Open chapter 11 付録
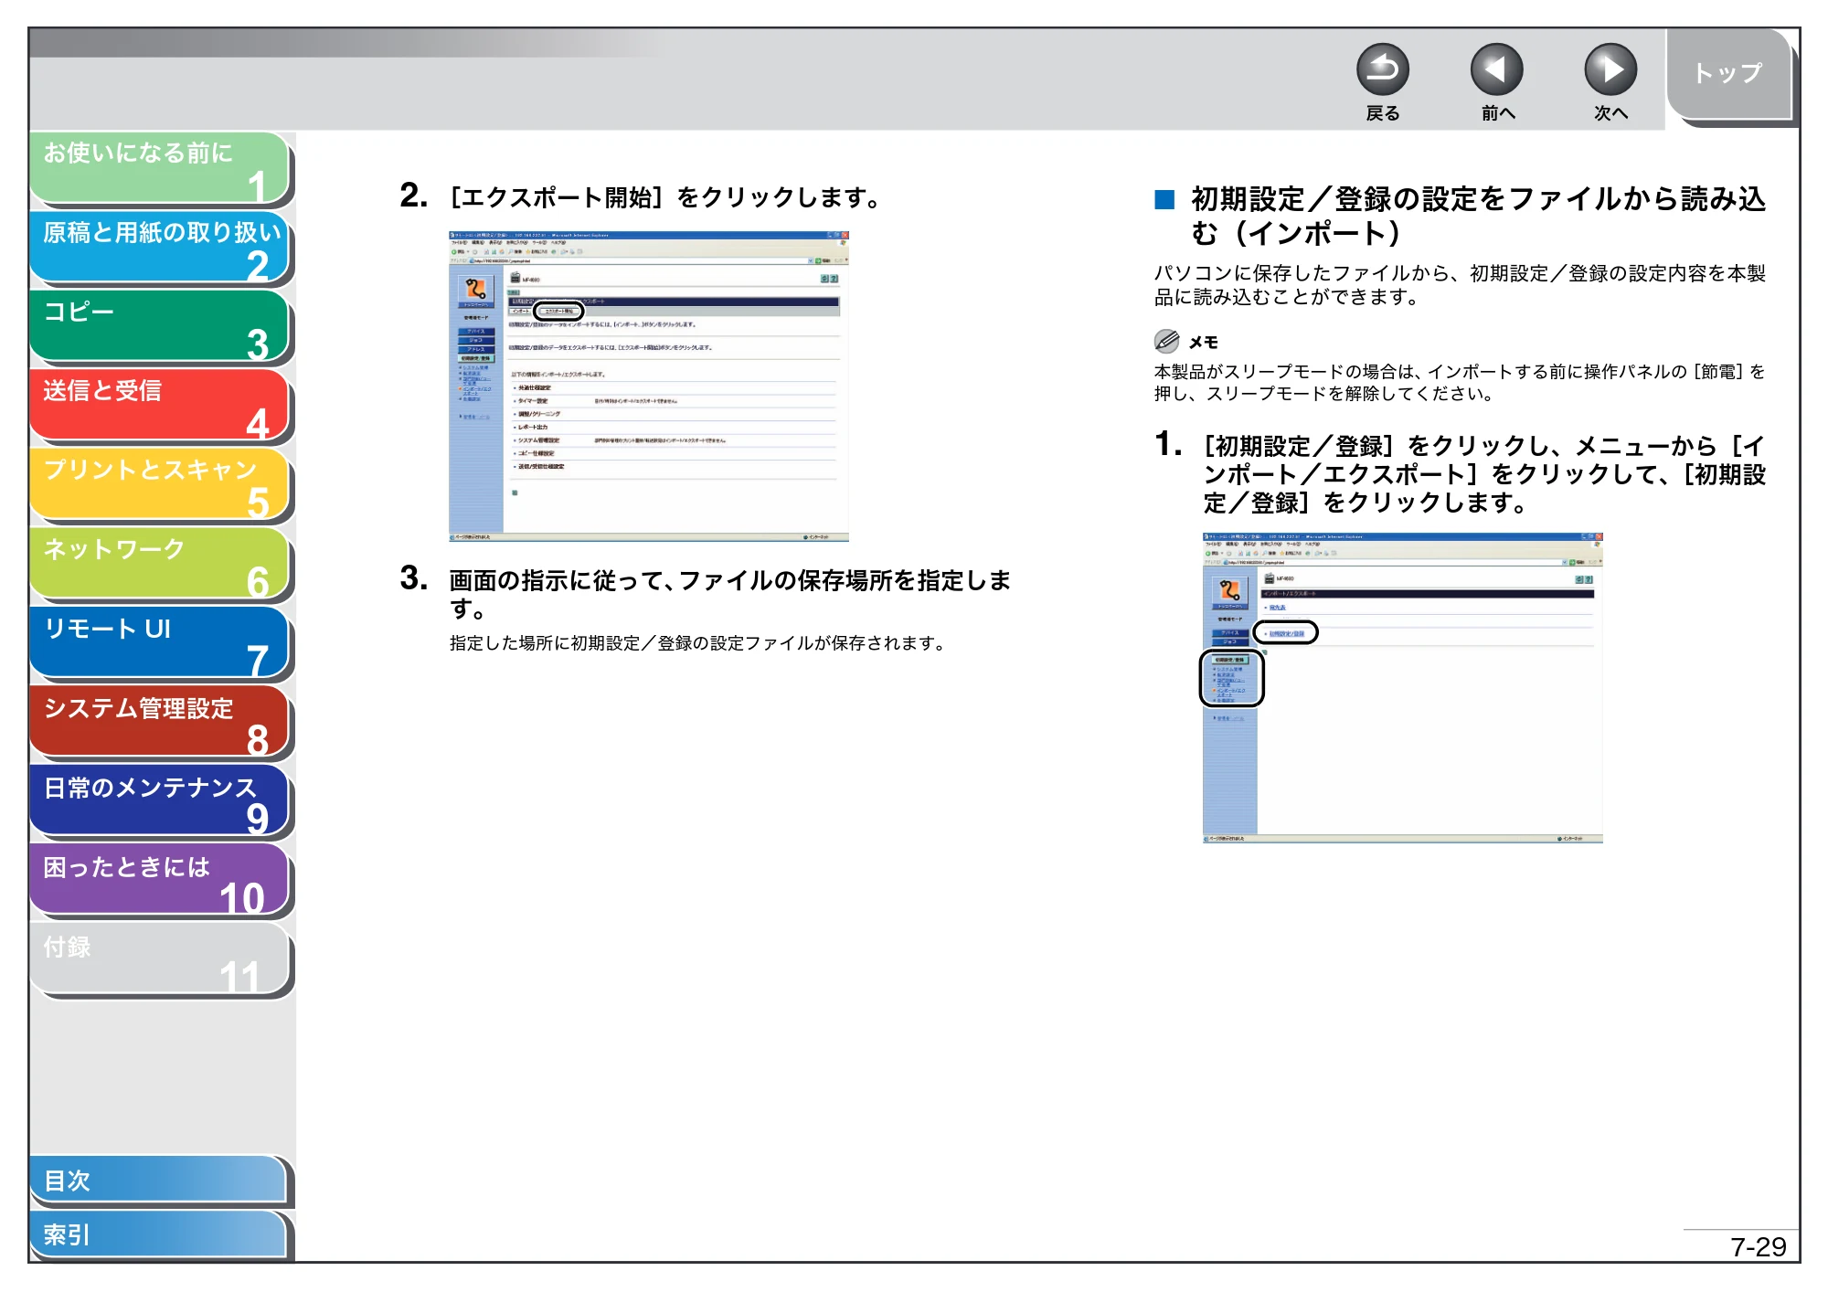1828x1292 pixels. 160,959
